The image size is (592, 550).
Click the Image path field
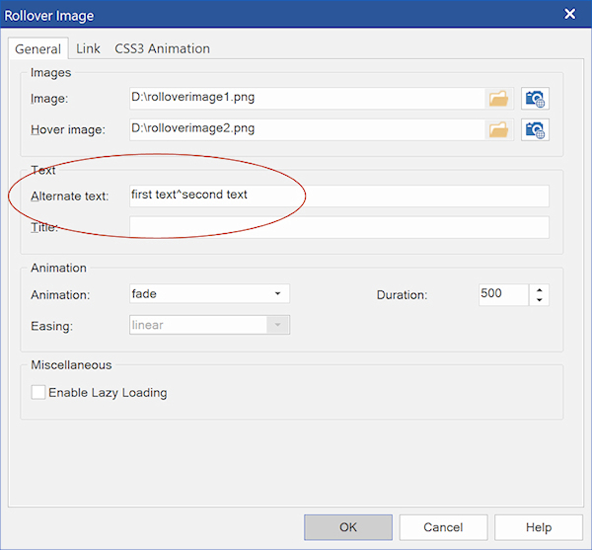point(307,98)
